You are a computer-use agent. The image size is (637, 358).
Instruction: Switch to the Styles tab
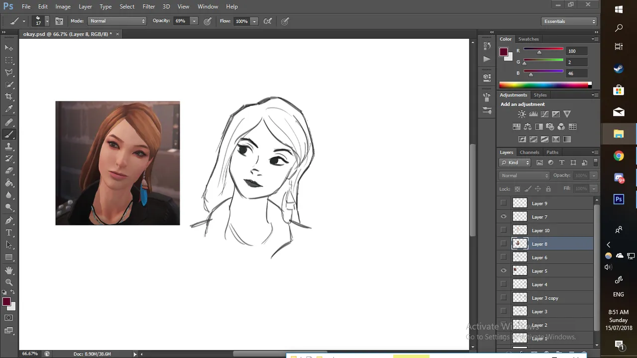click(x=540, y=95)
